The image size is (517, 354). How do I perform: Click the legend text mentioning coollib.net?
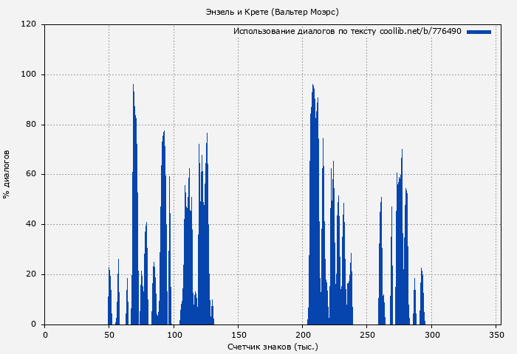click(x=347, y=32)
